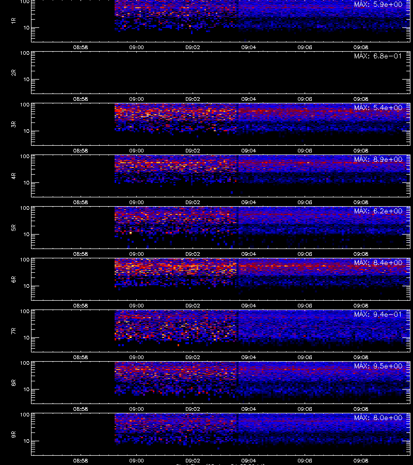This screenshot has height=465, width=413.
Task: Click the 10 y-axis label of panel 2R
Action: pos(26,80)
